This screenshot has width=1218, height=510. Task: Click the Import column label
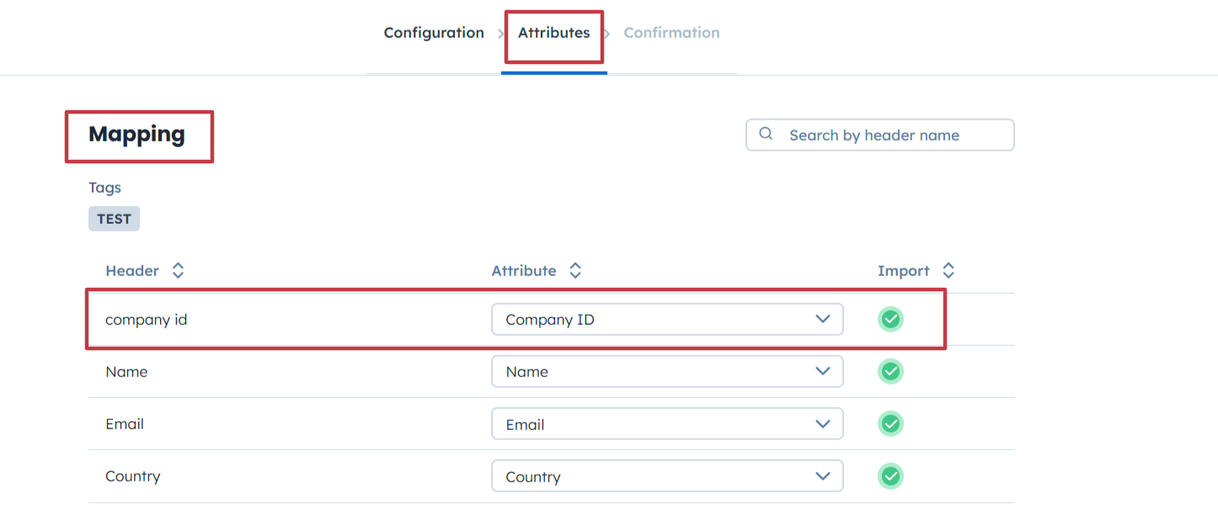click(903, 271)
